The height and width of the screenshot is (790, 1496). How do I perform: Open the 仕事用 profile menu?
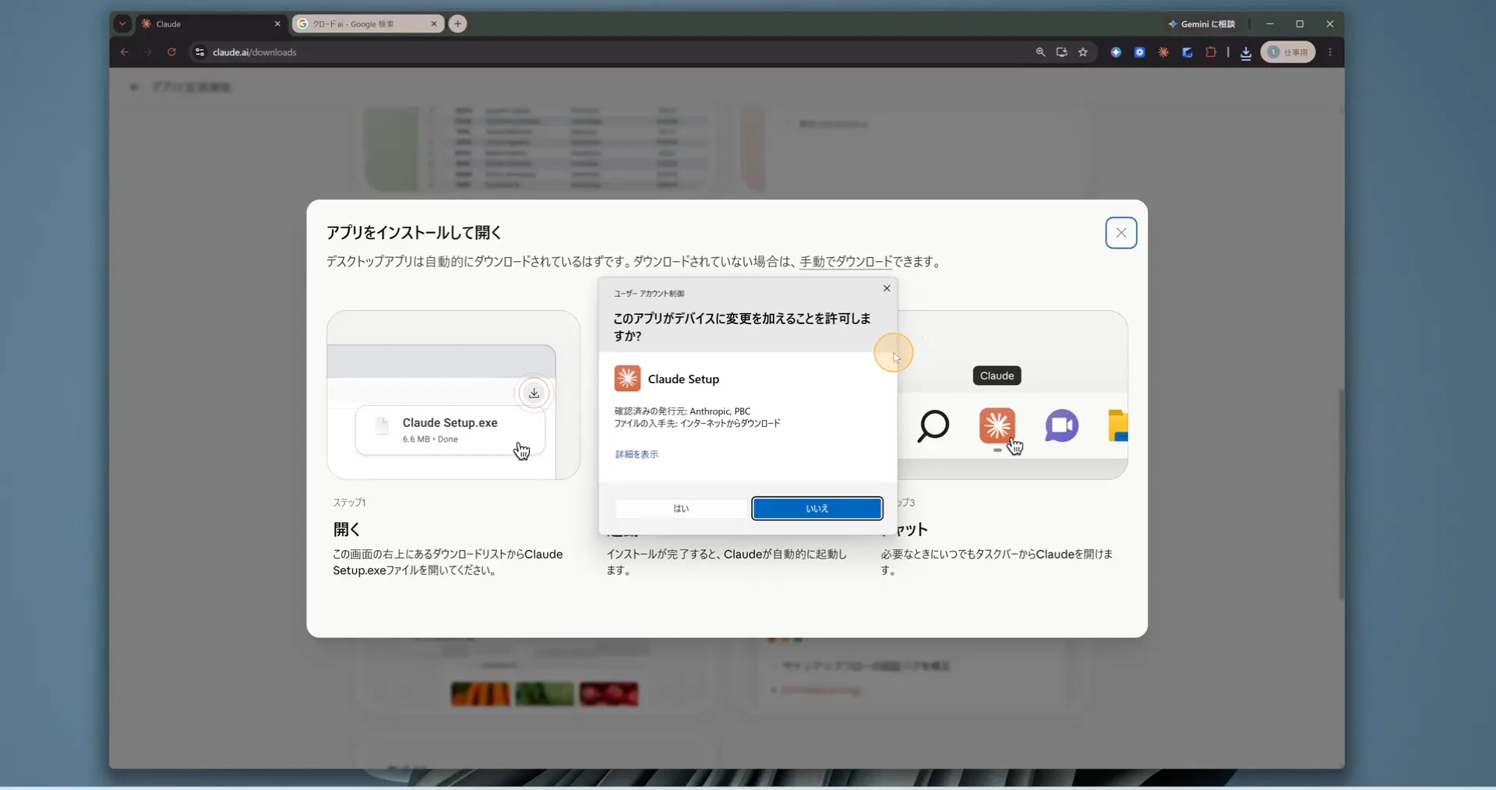pyautogui.click(x=1288, y=52)
